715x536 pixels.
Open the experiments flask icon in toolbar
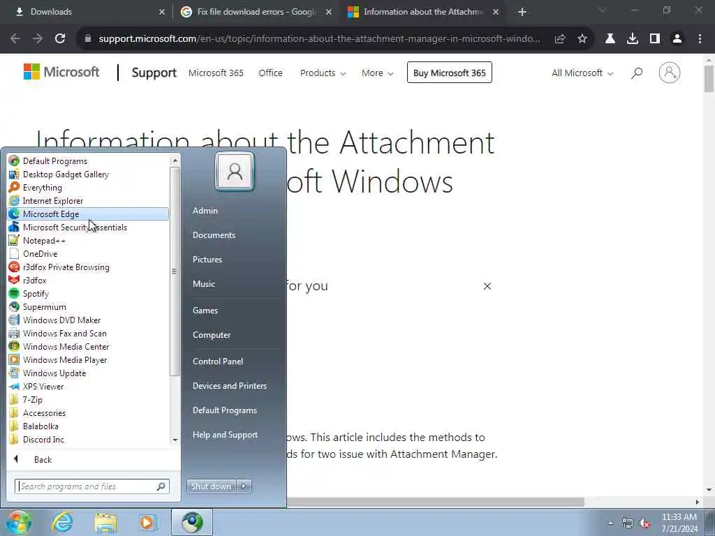tap(610, 39)
